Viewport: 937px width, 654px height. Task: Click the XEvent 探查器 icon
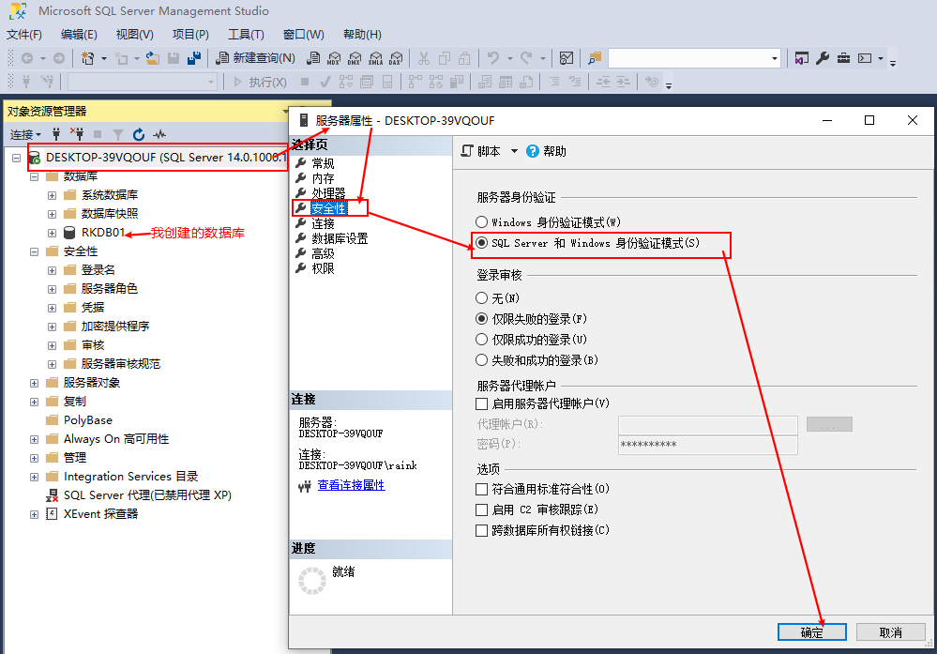(x=52, y=513)
